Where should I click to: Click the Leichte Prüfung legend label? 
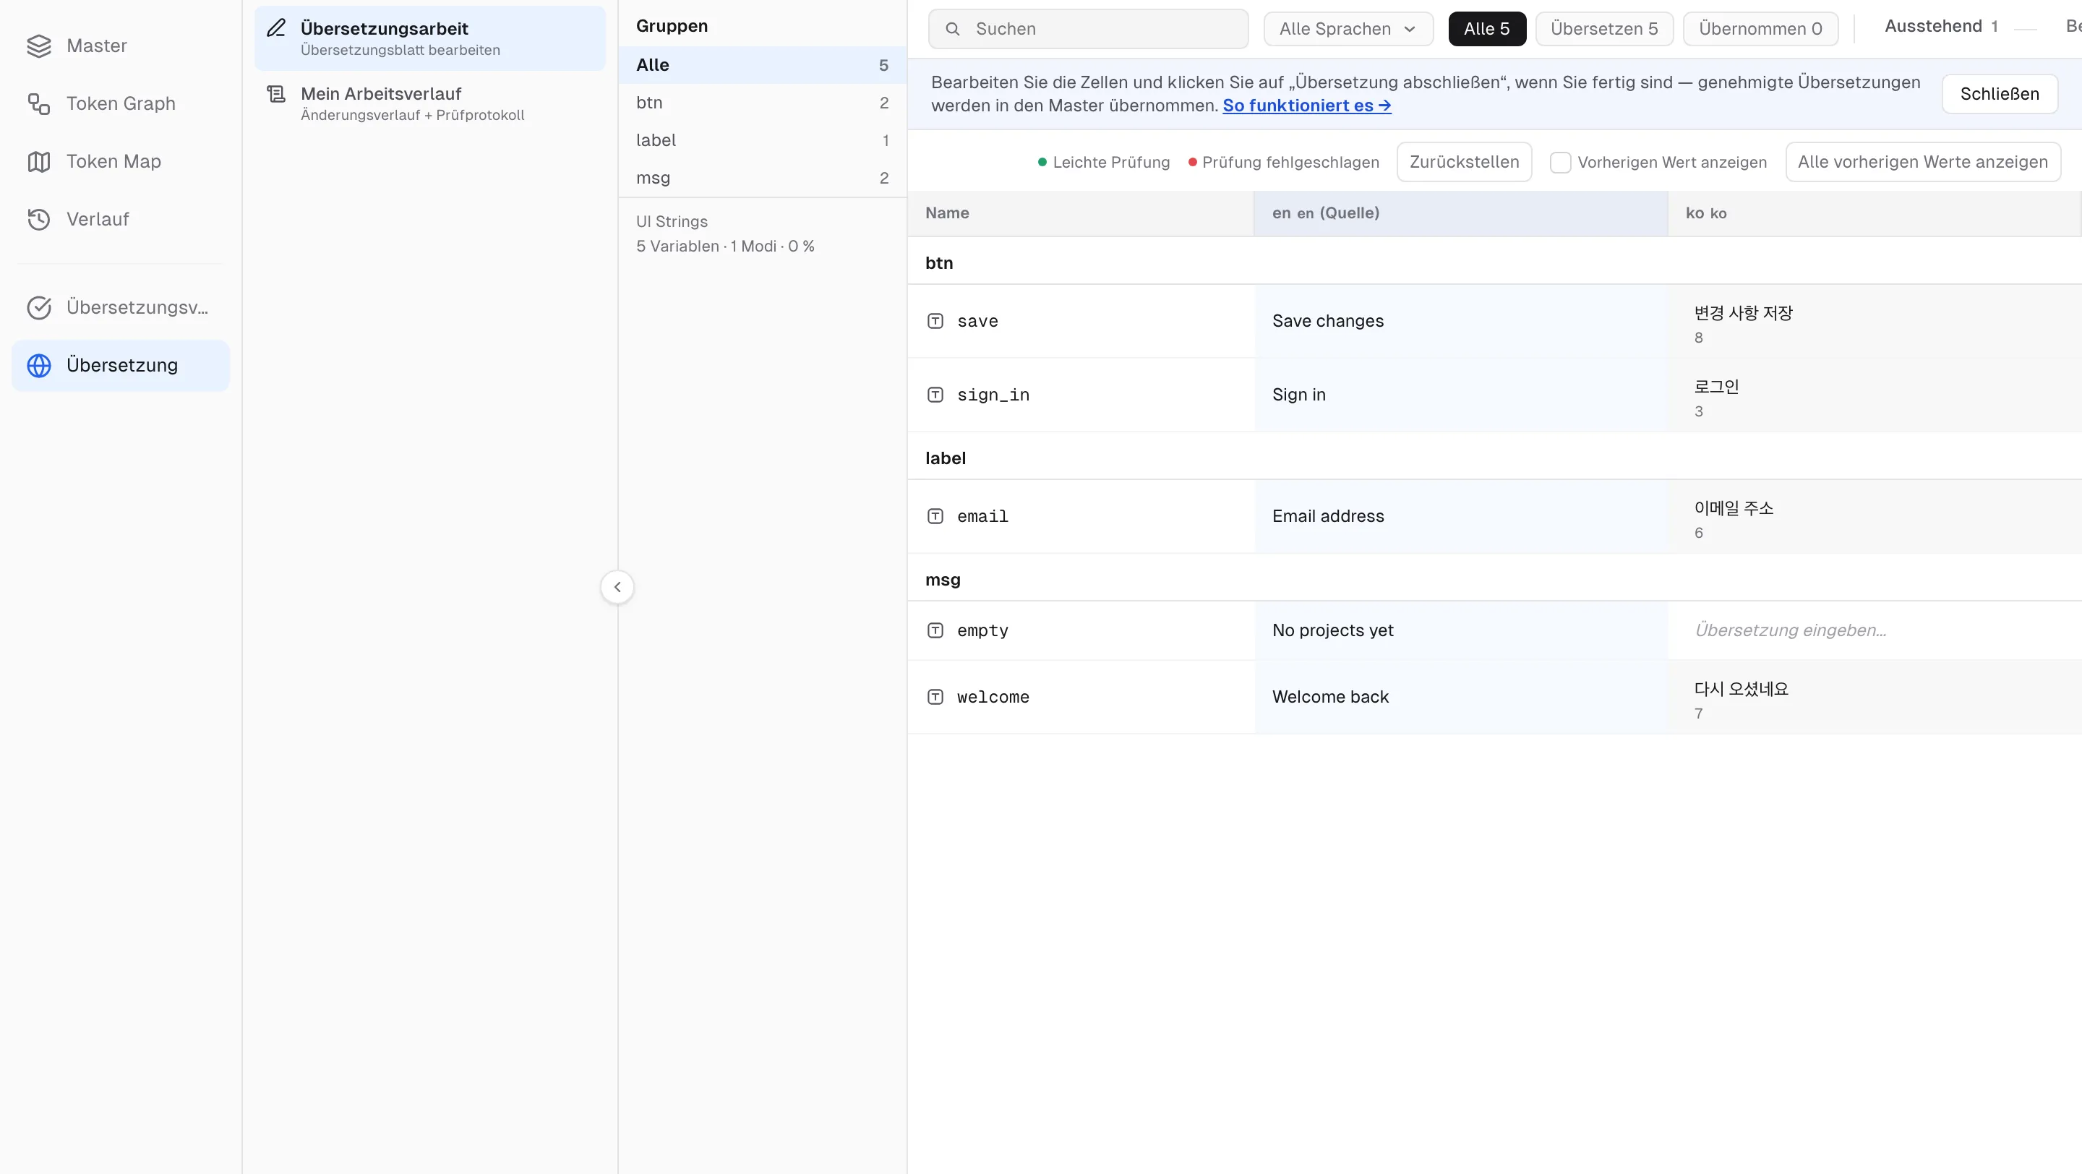click(x=1111, y=163)
